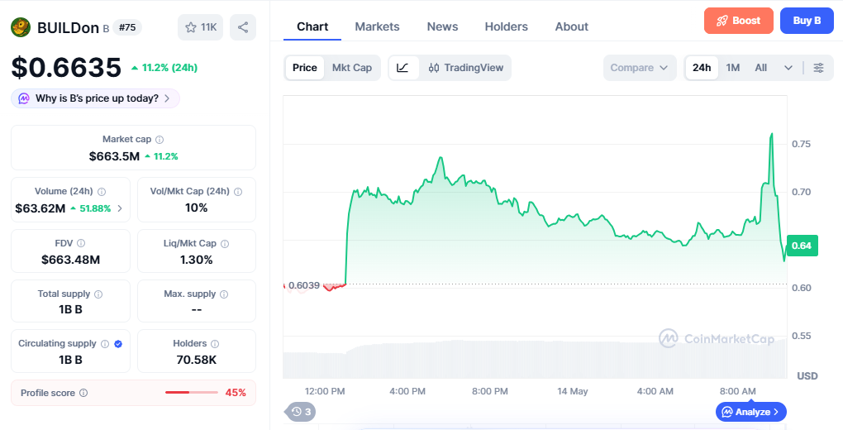Click the info icon beside Market cap
The width and height of the screenshot is (843, 430).
point(160,140)
